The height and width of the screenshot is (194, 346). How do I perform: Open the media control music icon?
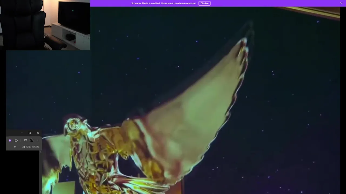25,140
